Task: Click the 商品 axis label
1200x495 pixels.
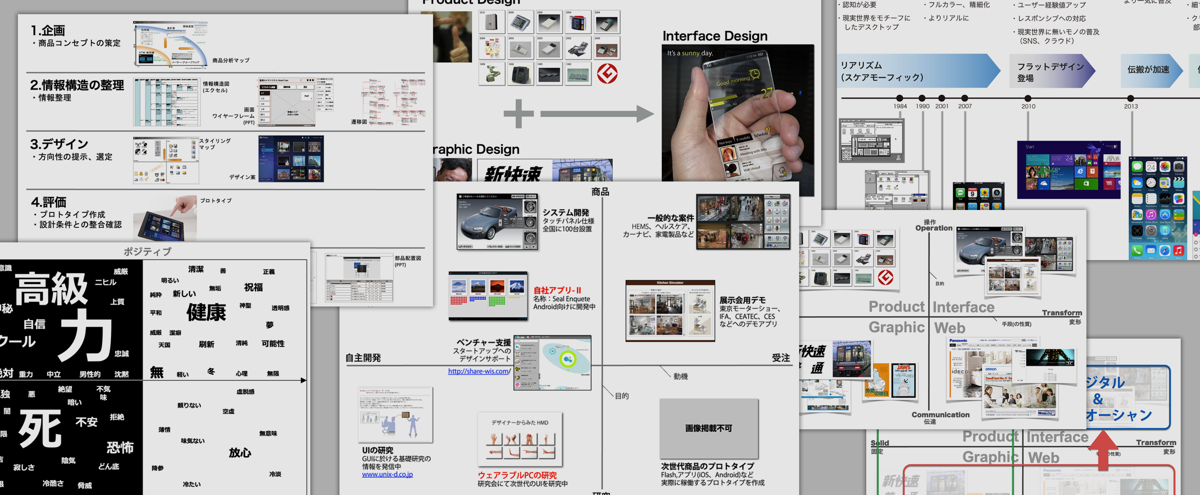Action: point(600,191)
